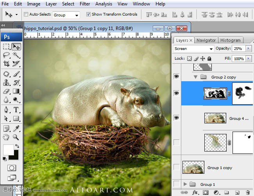Click the add layer style fx icon
254x196 pixels.
tap(195, 192)
